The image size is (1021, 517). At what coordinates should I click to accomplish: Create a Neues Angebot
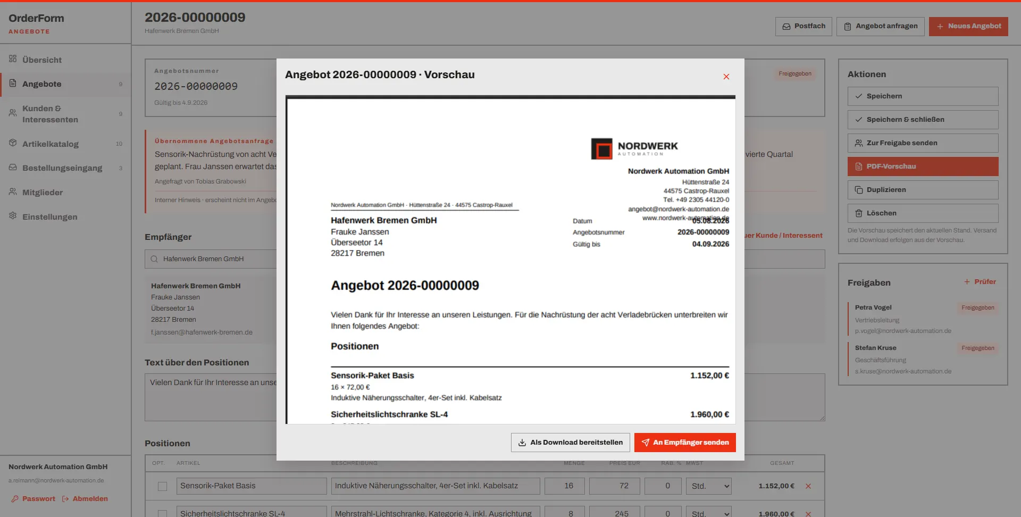(x=968, y=26)
